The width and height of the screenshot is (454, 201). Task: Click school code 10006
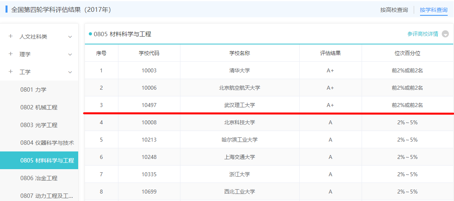pyautogui.click(x=149, y=88)
